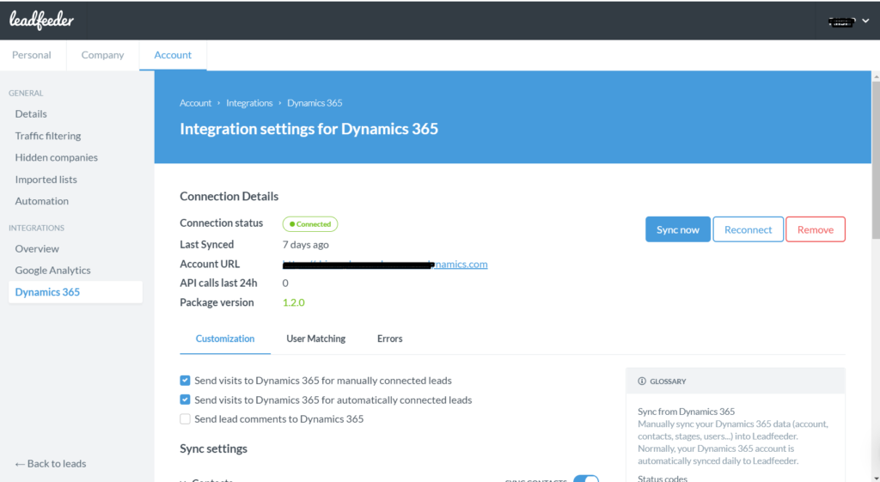The width and height of the screenshot is (880, 482).
Task: Click the Glossary info icon
Action: tap(641, 381)
